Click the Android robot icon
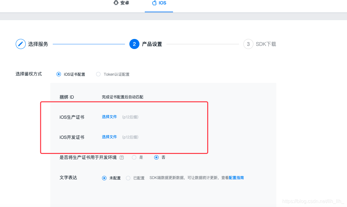347x207 pixels. pos(116,3)
